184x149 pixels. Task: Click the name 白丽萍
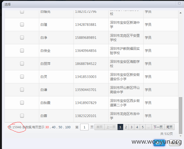coord(45,64)
